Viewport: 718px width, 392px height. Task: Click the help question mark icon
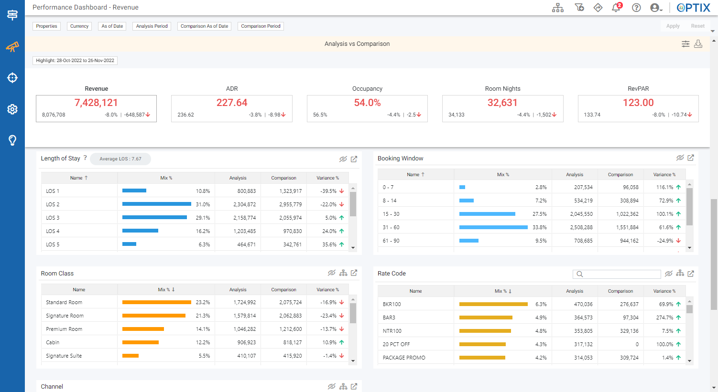tap(636, 8)
